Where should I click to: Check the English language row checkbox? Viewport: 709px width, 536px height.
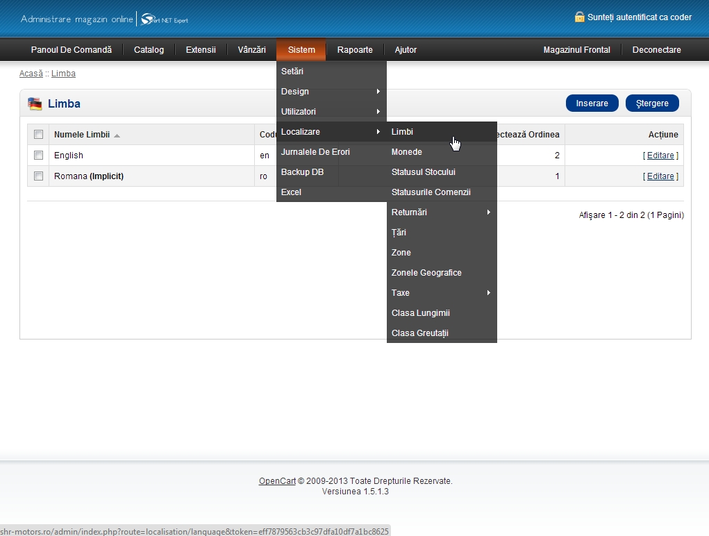(39, 156)
